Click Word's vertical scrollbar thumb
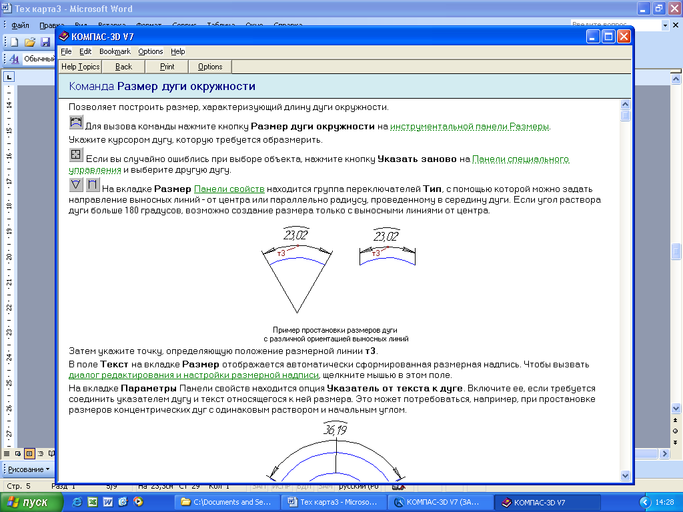Viewport: 683px width, 512px height. point(676,251)
